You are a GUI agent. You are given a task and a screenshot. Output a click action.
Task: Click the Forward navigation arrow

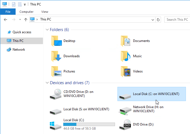tap(14, 20)
